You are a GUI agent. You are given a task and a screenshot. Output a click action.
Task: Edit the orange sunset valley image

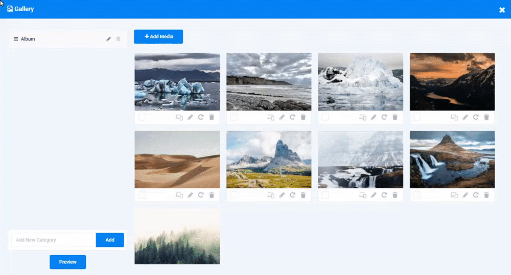(x=465, y=117)
